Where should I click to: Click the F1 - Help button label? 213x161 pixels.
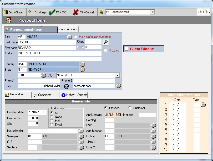pos(40,12)
